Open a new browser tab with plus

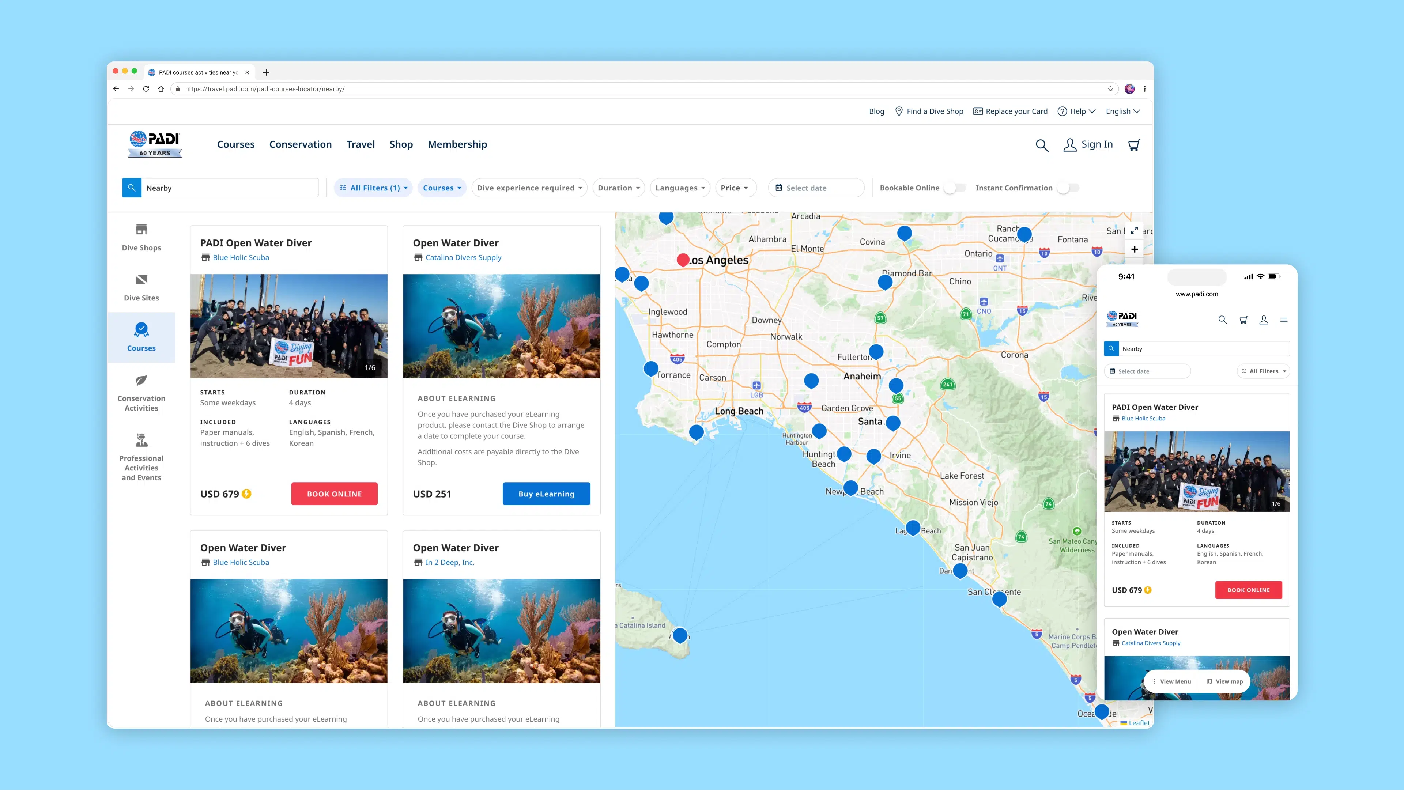coord(266,72)
